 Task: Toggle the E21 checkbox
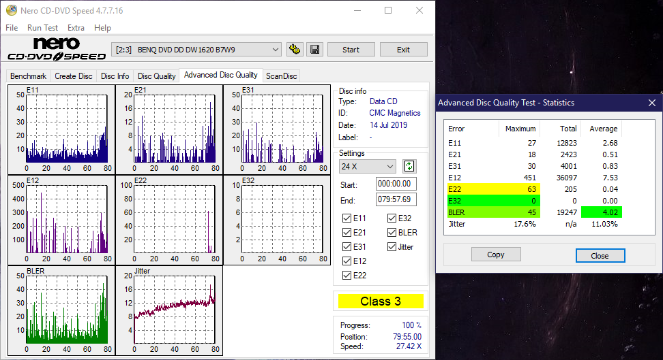tap(347, 233)
